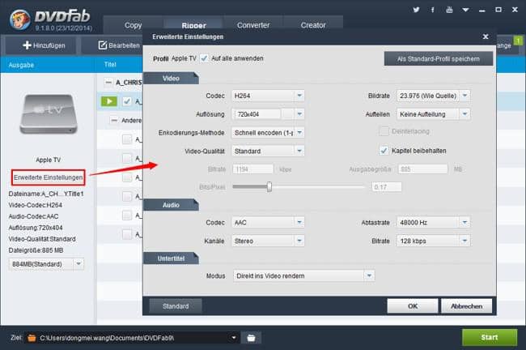Click the Standard reset button

click(176, 306)
